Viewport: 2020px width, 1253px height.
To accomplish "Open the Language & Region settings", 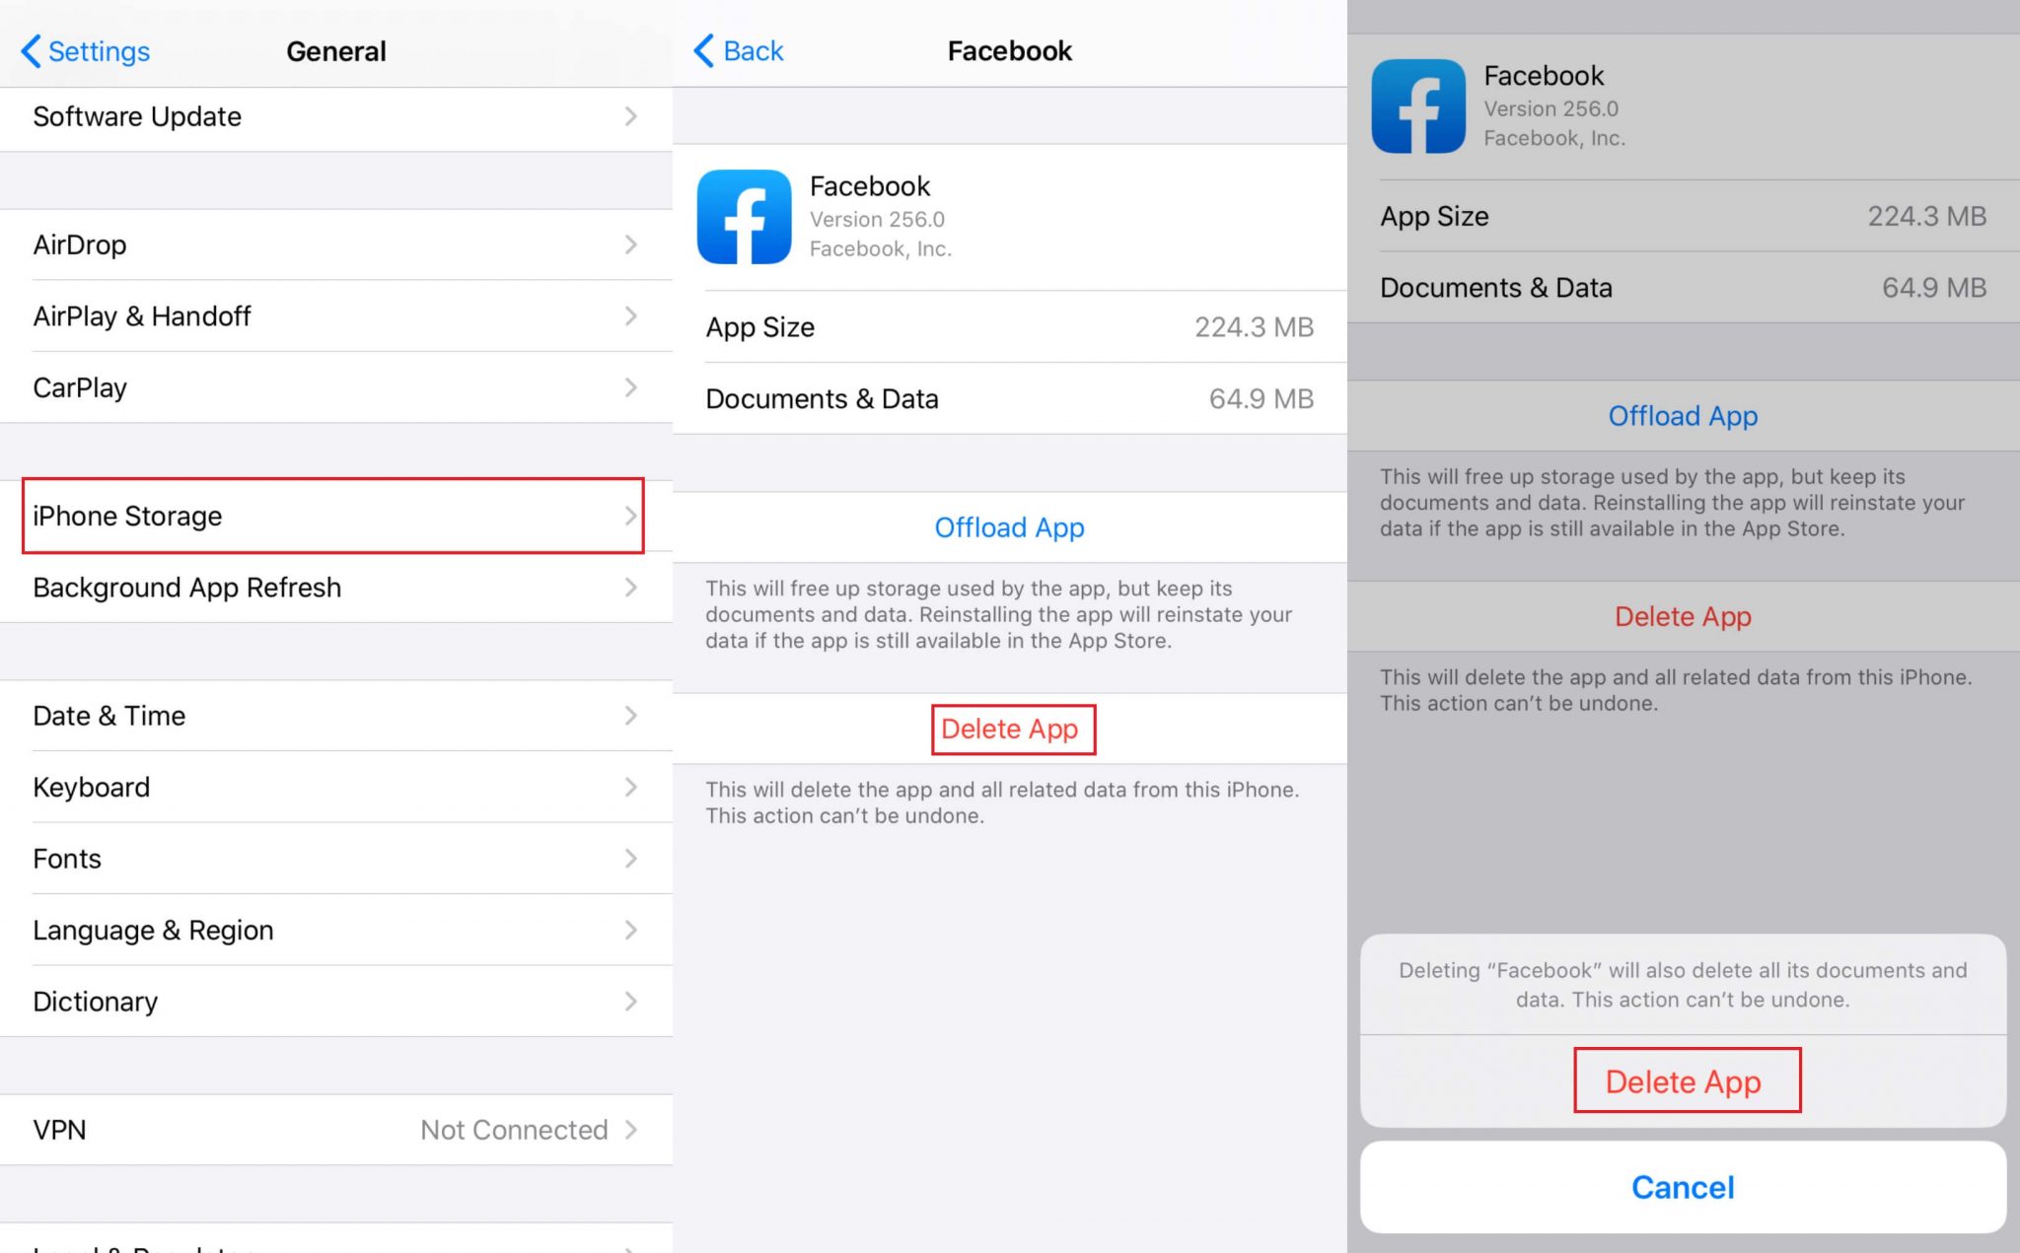I will (x=153, y=930).
